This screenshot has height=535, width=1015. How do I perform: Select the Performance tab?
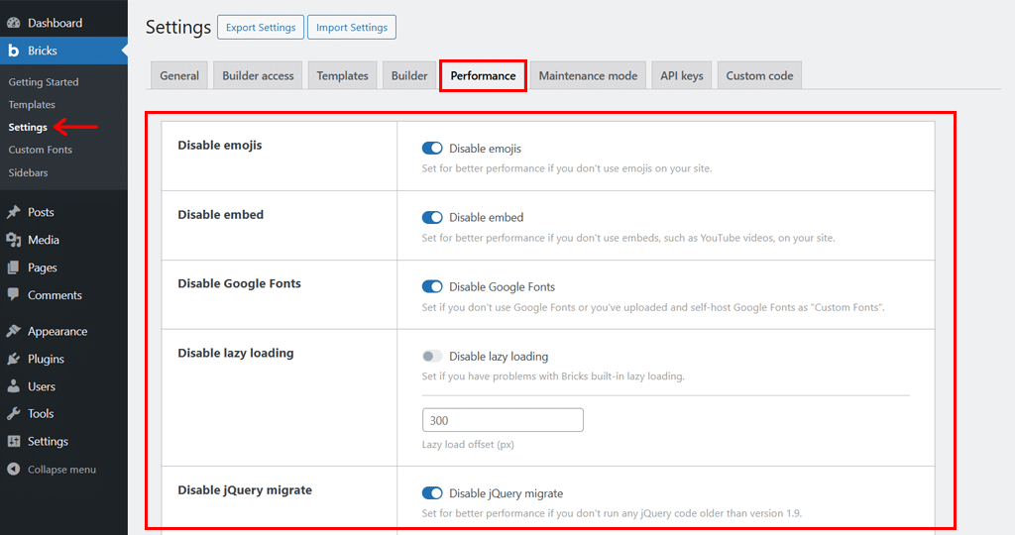pyautogui.click(x=483, y=75)
